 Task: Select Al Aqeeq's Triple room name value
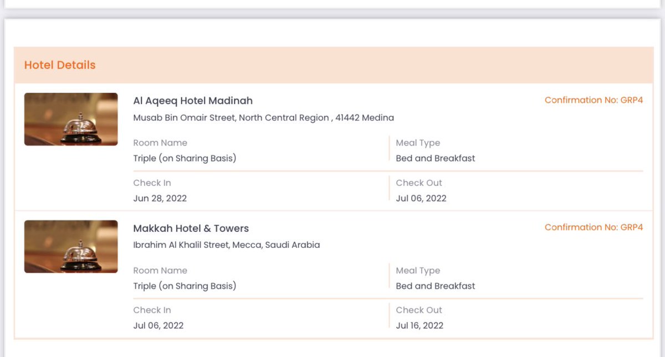click(x=185, y=158)
